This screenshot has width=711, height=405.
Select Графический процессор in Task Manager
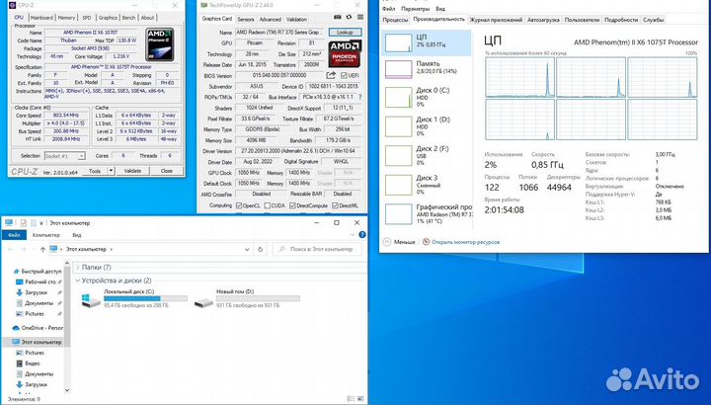tap(427, 213)
